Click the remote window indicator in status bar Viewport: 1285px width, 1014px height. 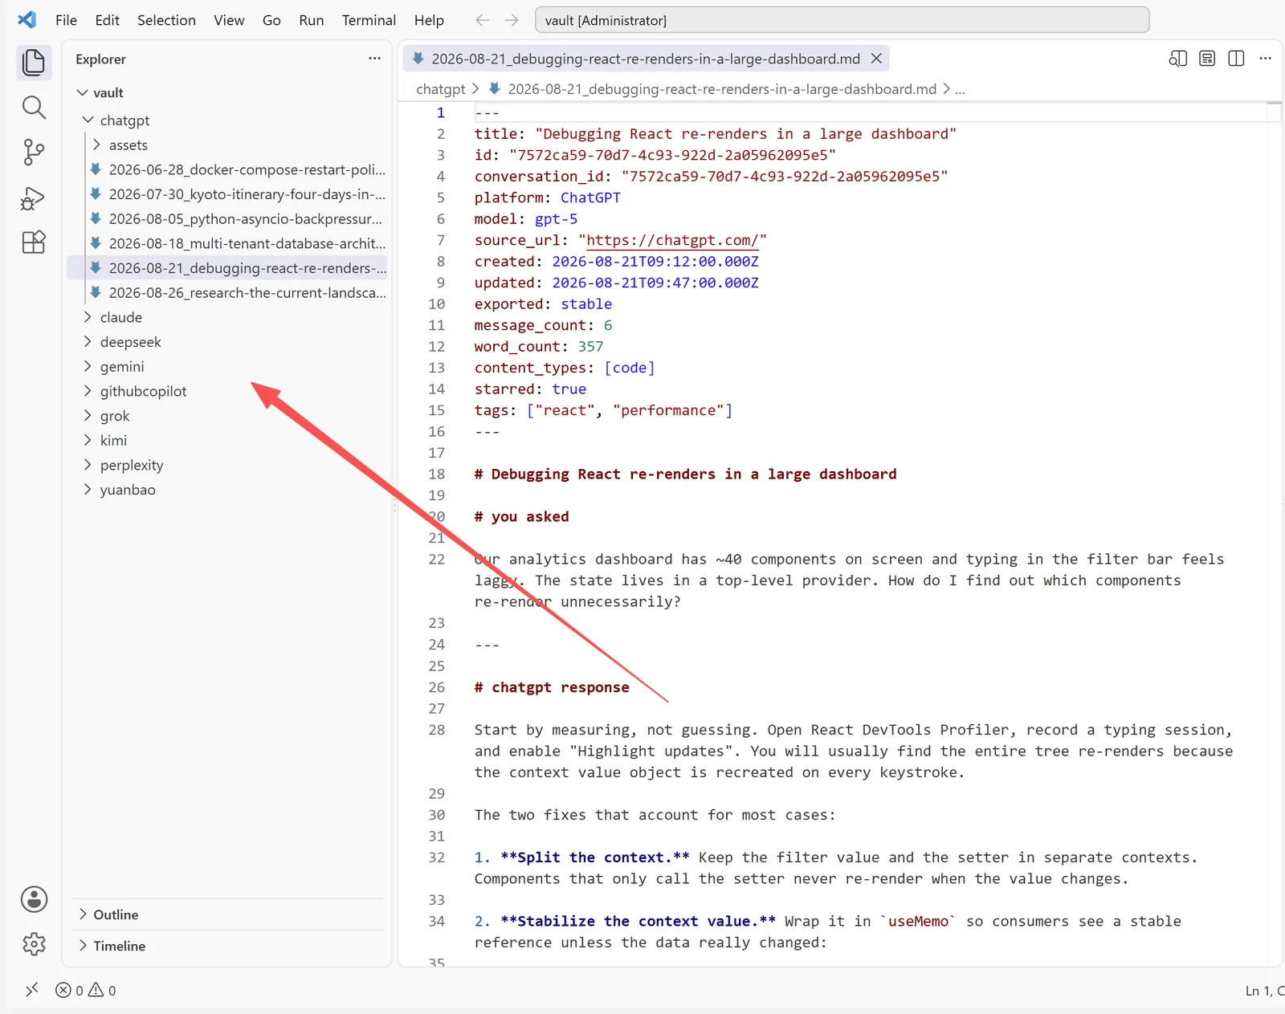[x=31, y=990]
